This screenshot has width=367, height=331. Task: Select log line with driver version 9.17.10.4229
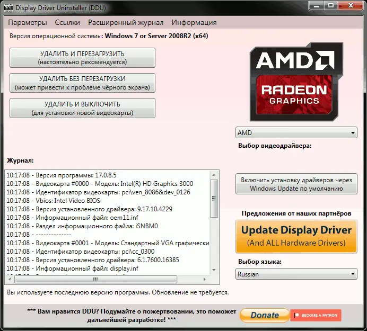[89, 209]
